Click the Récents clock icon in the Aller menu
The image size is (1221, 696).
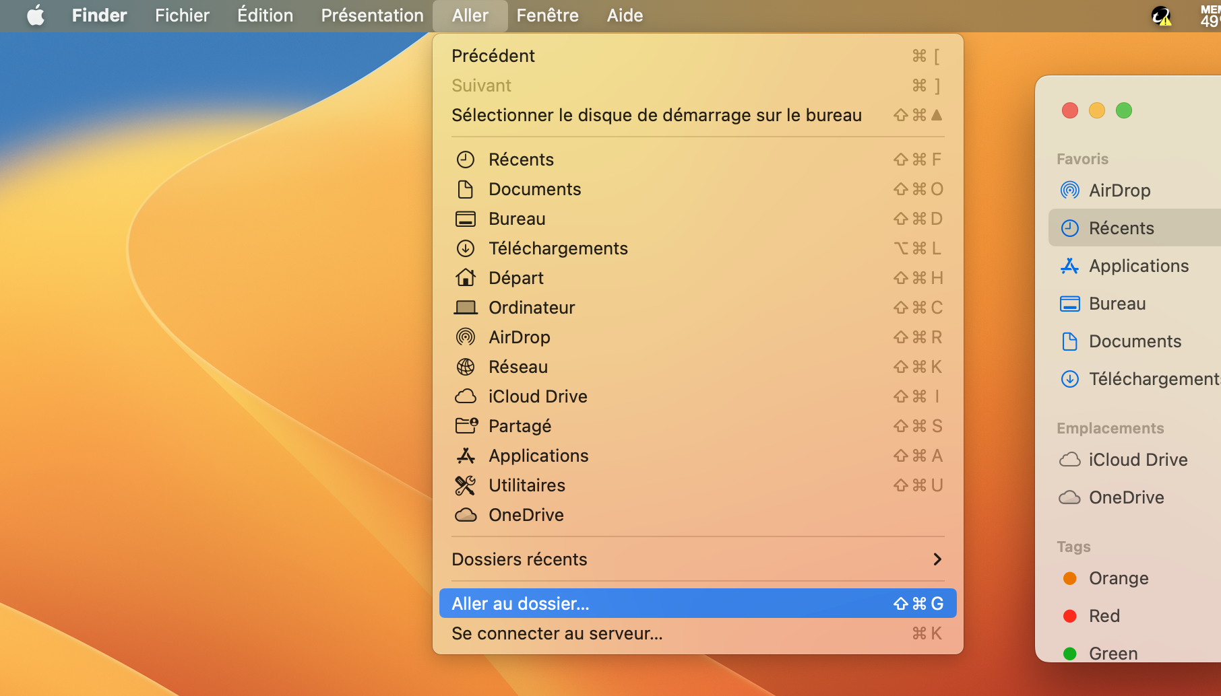[x=466, y=160]
